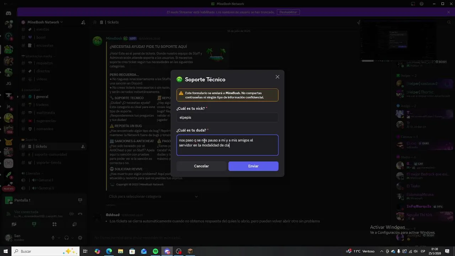Collapse the Soporte category
The height and width of the screenshot is (256, 455).
(30, 140)
